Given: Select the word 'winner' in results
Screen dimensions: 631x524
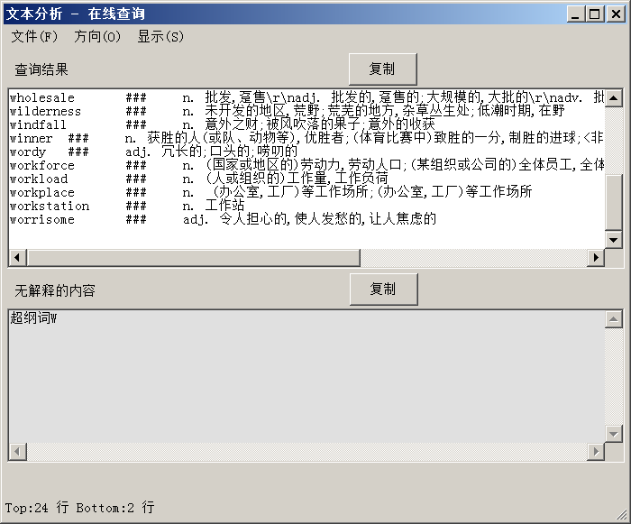Looking at the screenshot, I should (31, 139).
